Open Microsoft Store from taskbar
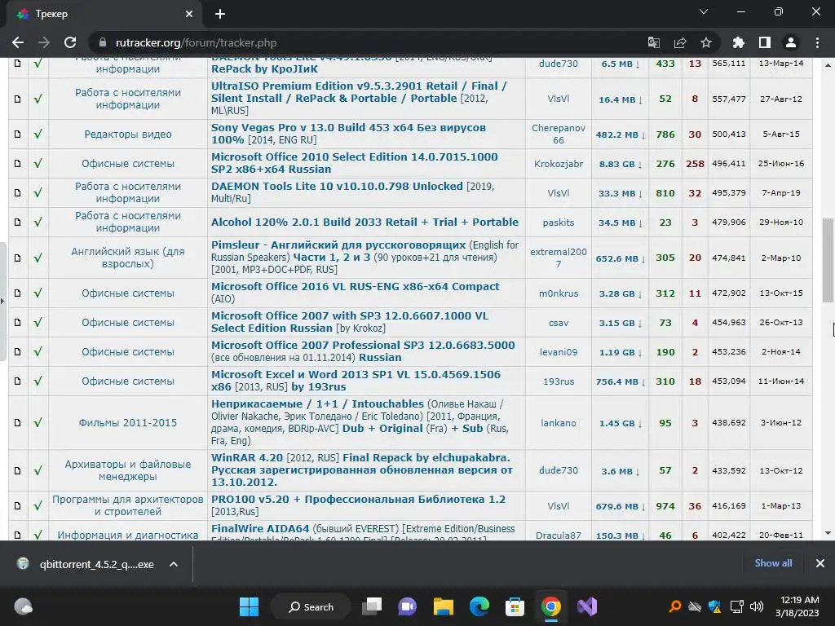 pos(515,606)
